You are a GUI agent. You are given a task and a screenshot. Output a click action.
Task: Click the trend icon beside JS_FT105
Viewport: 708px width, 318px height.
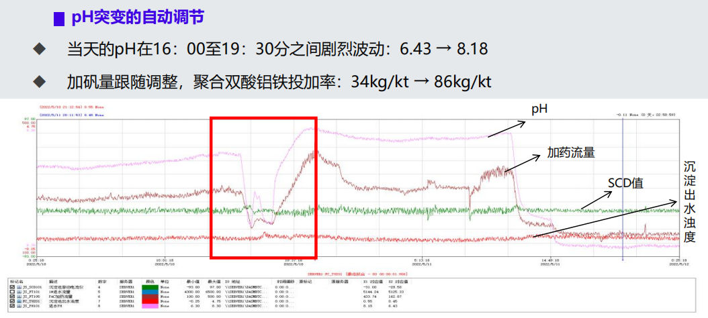pyautogui.click(x=19, y=297)
